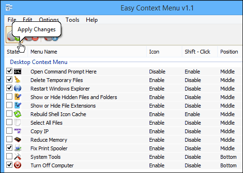Check the Rebuild Shell Icon Cache checkbox
This screenshot has width=243, height=173.
click(9, 114)
